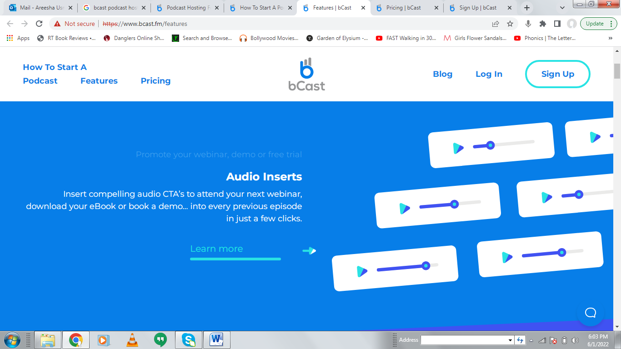Open Windows Media Player from the taskbar
Viewport: 621px width, 349px height.
coord(104,340)
